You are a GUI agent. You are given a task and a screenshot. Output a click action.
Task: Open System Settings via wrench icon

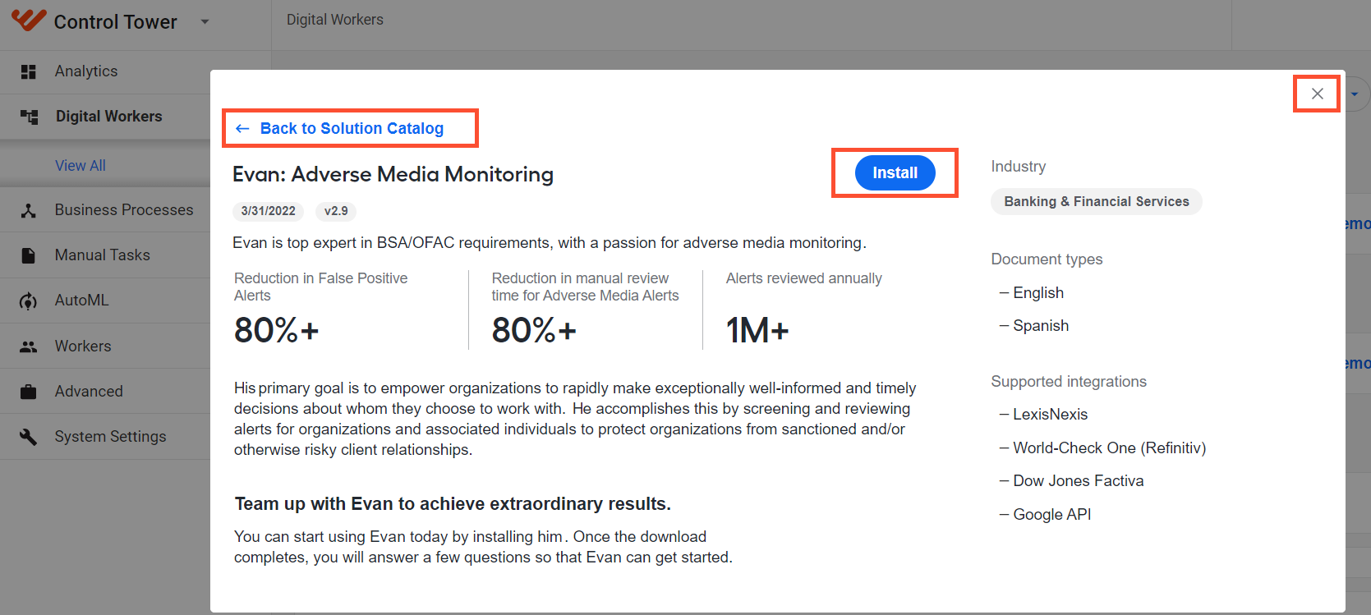(29, 437)
